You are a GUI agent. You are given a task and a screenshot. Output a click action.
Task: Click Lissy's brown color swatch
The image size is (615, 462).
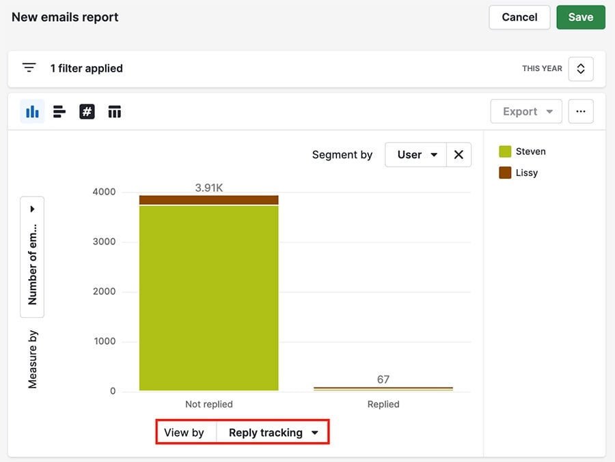(x=504, y=173)
